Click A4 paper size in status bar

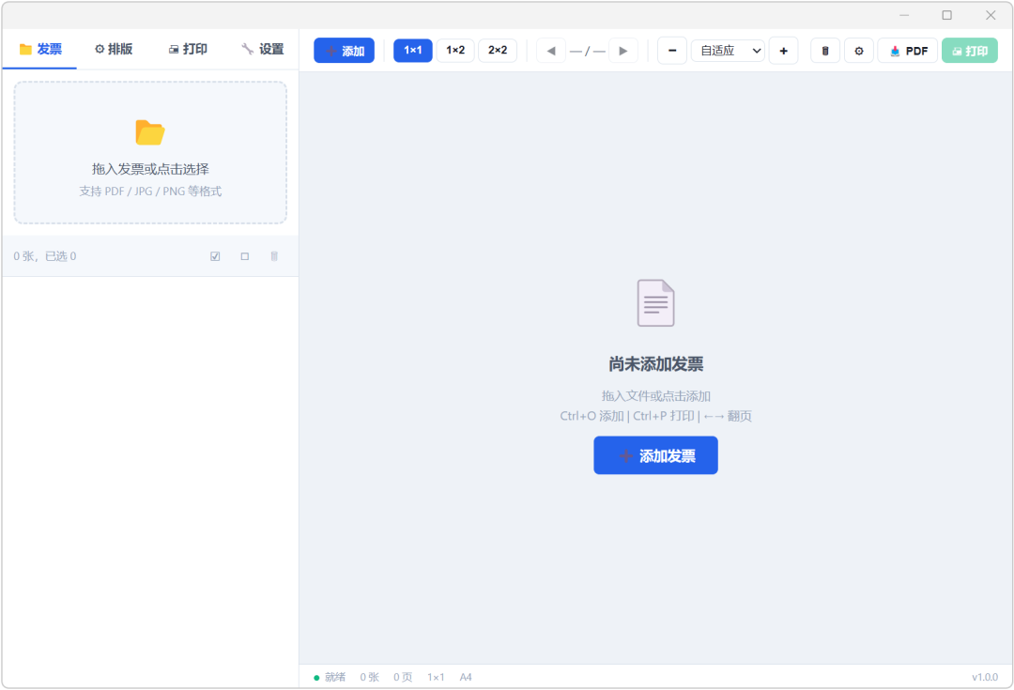466,677
